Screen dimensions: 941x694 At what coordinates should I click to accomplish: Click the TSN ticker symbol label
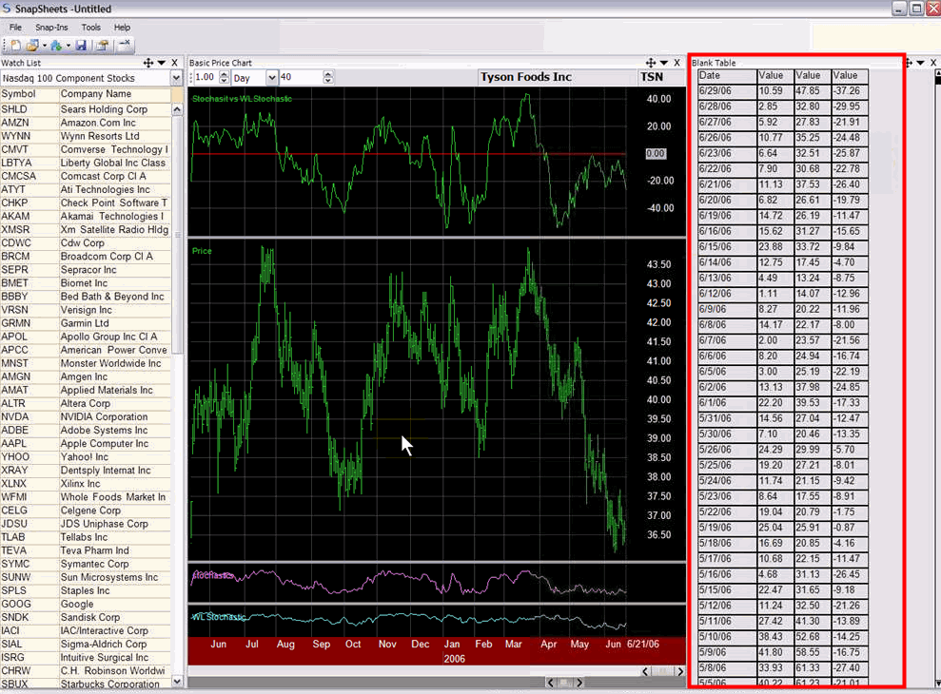[652, 77]
